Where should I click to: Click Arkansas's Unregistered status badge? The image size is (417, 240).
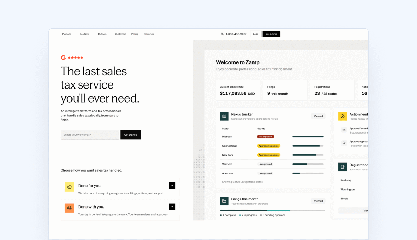pyautogui.click(x=265, y=173)
